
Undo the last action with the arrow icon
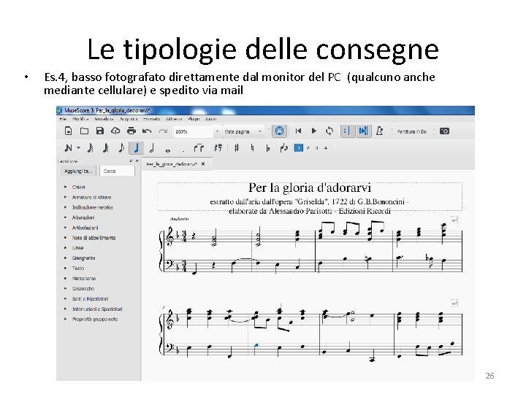tap(147, 131)
